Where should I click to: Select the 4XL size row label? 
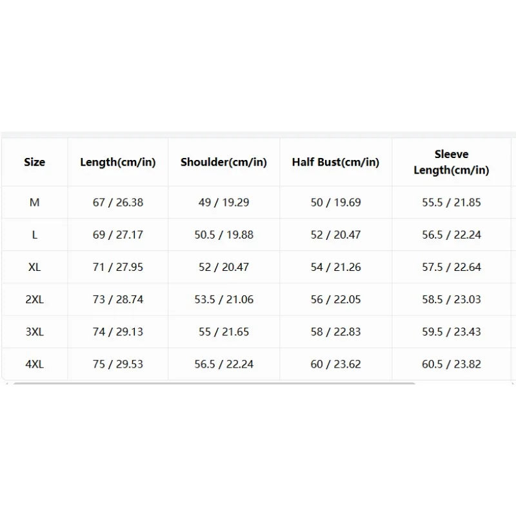click(35, 364)
